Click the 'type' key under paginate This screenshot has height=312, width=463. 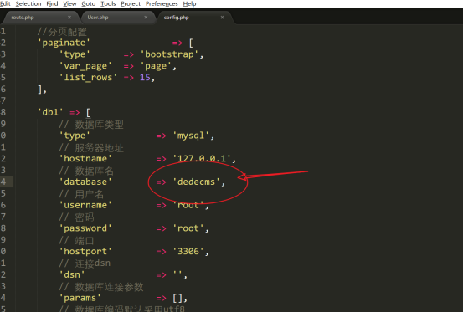pyautogui.click(x=75, y=54)
